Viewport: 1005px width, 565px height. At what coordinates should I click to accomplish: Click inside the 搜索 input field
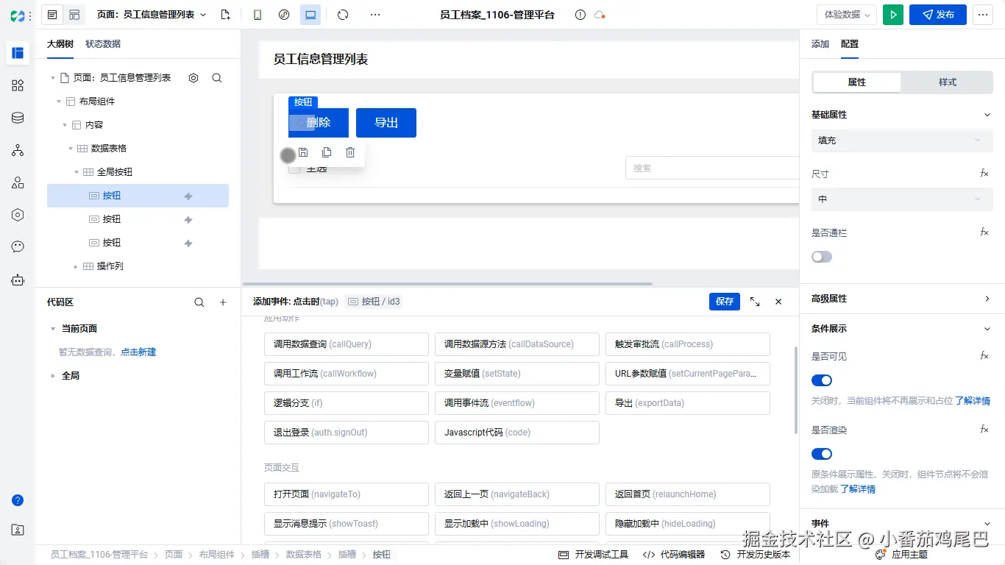coord(712,168)
